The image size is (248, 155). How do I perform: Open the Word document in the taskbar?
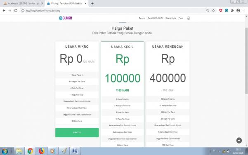75,151
